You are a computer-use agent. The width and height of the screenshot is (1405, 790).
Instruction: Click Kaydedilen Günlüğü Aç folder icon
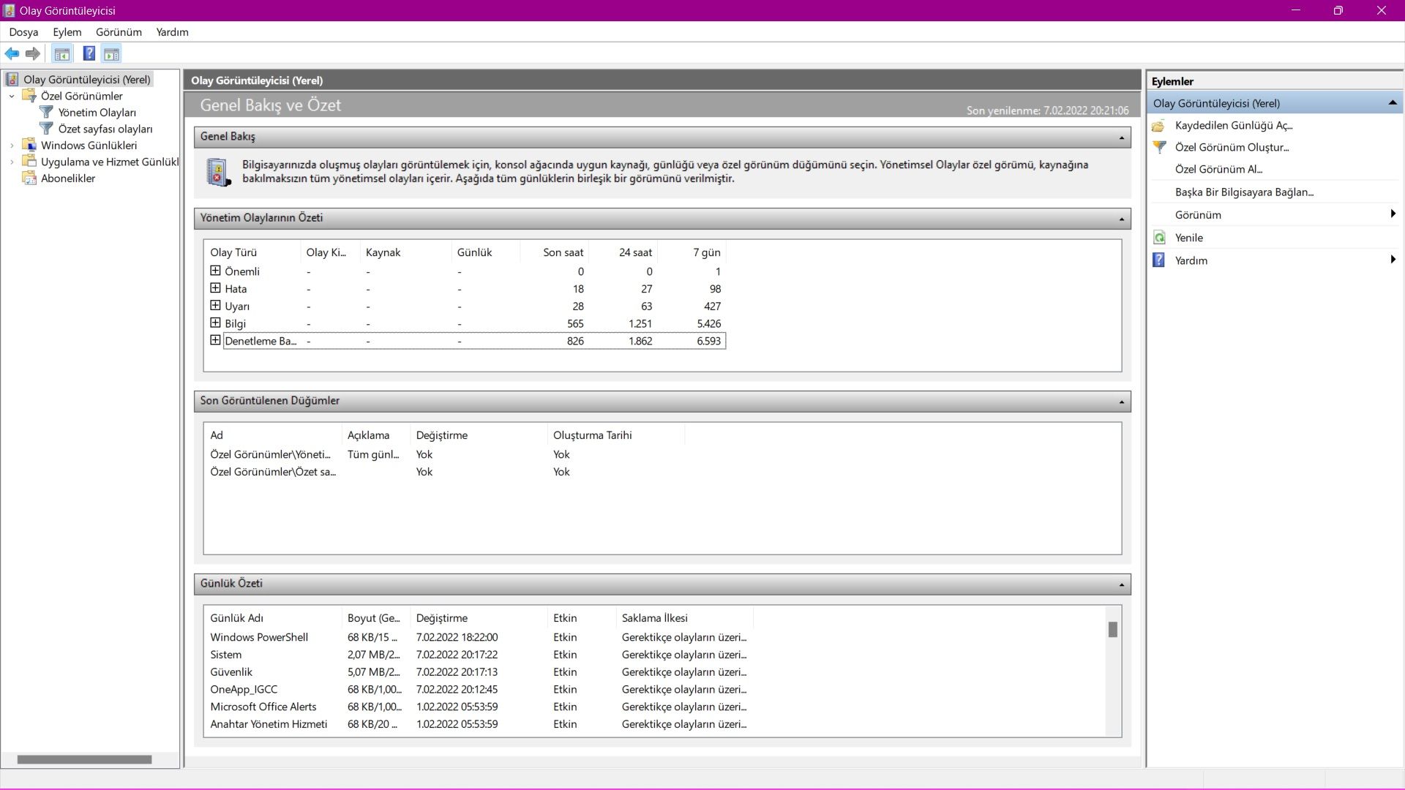tap(1158, 126)
